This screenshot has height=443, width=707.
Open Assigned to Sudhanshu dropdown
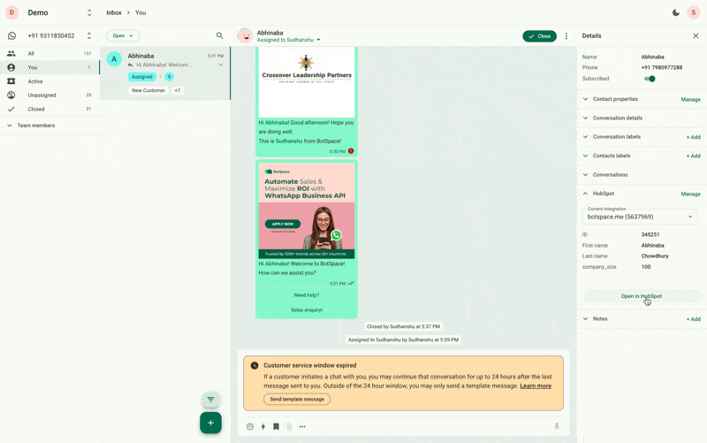(x=289, y=40)
